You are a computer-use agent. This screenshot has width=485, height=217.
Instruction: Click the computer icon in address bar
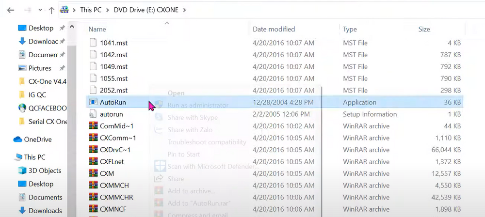(64, 10)
